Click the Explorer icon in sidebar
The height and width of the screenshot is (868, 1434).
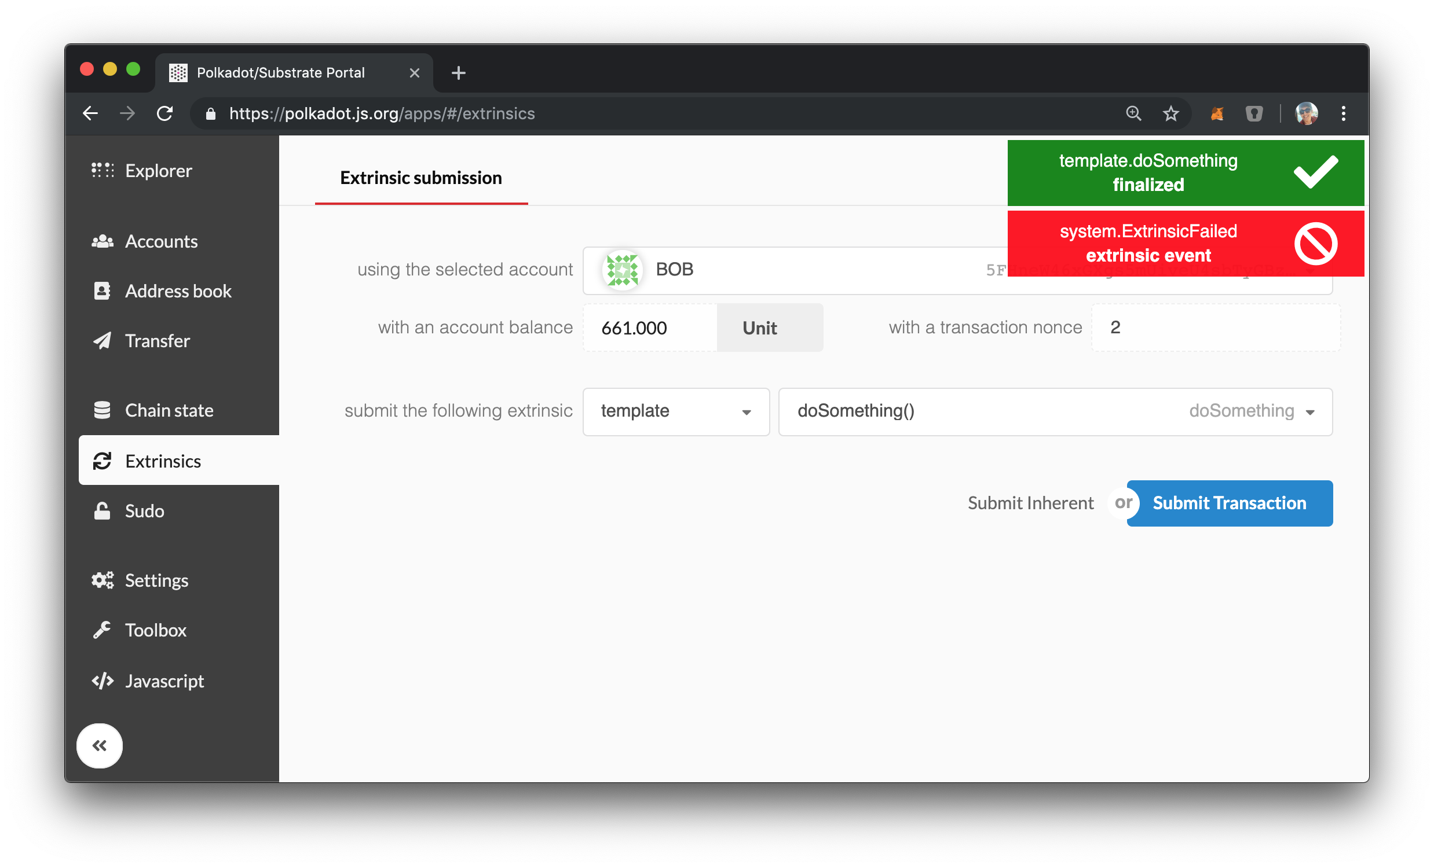(x=103, y=171)
